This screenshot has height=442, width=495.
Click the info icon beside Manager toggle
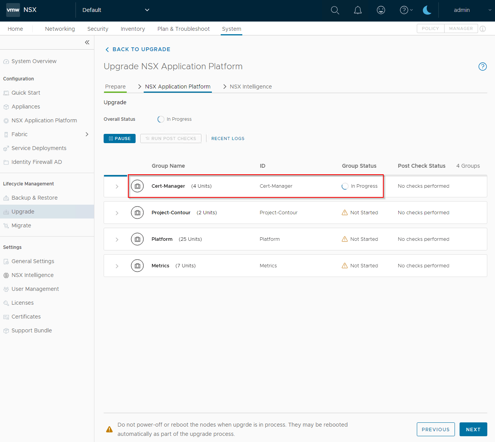[483, 29]
